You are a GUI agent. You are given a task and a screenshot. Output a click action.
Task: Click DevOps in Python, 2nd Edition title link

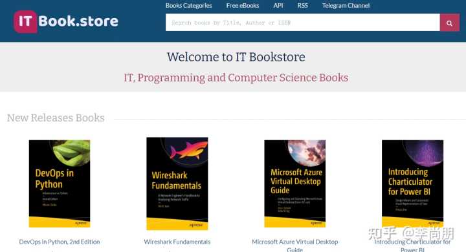point(60,242)
